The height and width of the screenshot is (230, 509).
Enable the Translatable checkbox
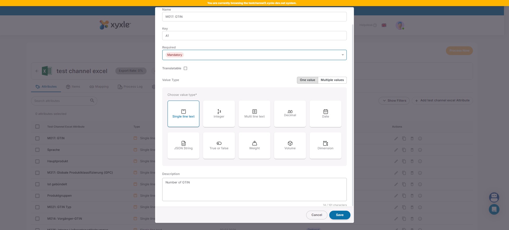point(186,68)
